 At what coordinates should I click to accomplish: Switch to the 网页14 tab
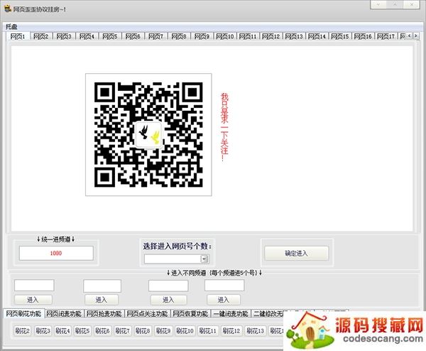(317, 36)
